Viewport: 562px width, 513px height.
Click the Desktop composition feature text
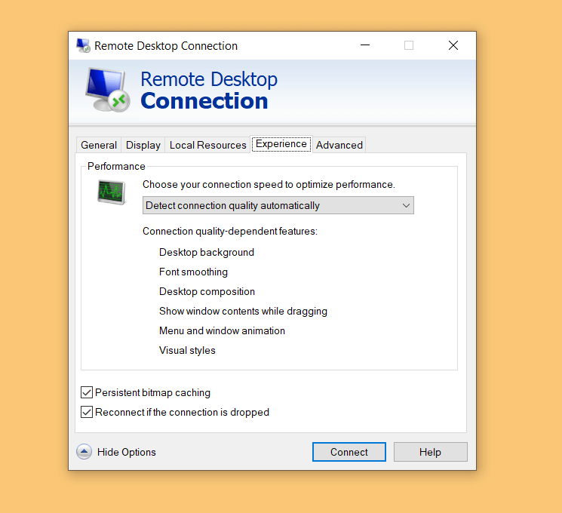pyautogui.click(x=207, y=291)
